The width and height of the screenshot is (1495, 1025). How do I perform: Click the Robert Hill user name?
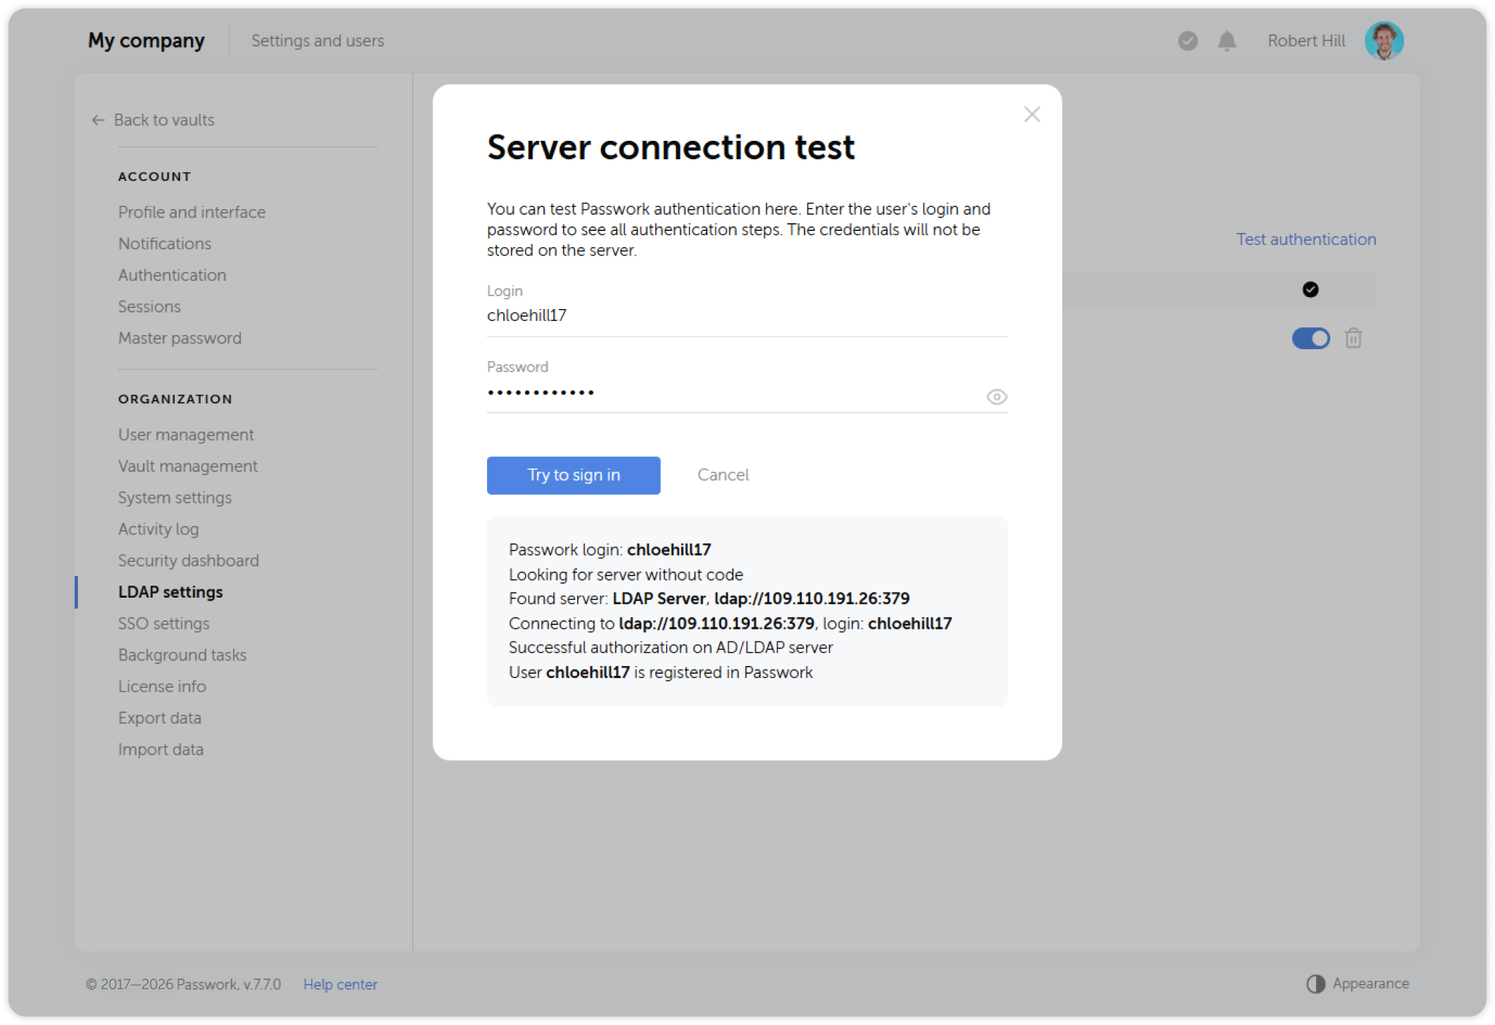1306,41
